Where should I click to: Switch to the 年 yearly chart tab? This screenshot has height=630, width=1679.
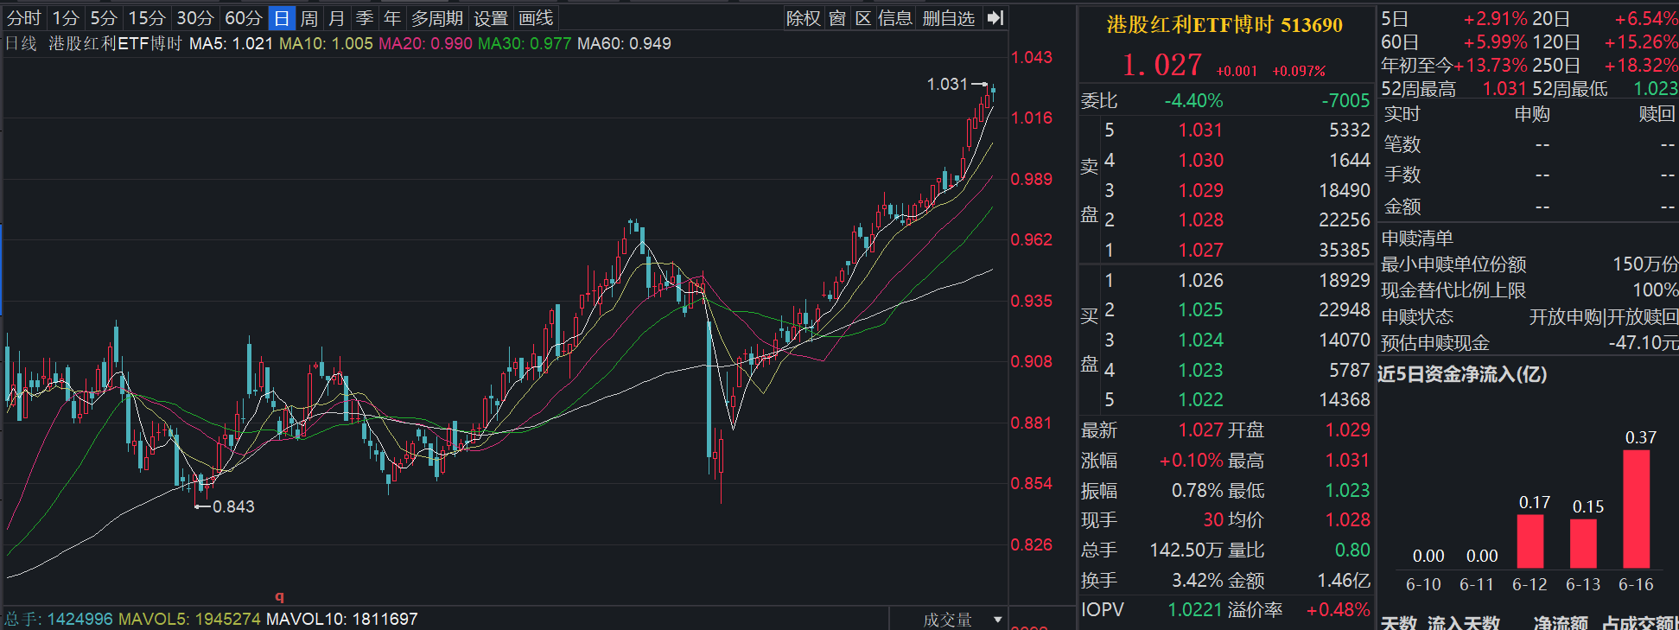pyautogui.click(x=392, y=18)
